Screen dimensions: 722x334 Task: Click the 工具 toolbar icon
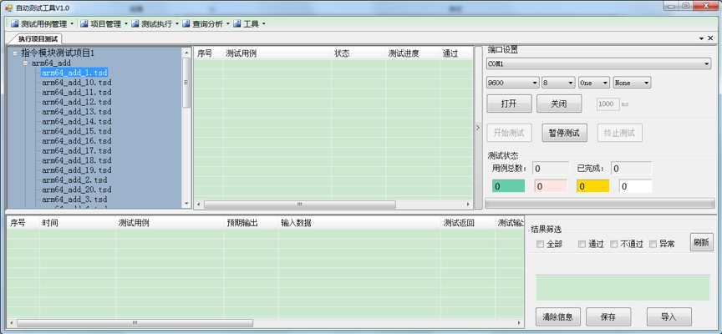tap(237, 23)
